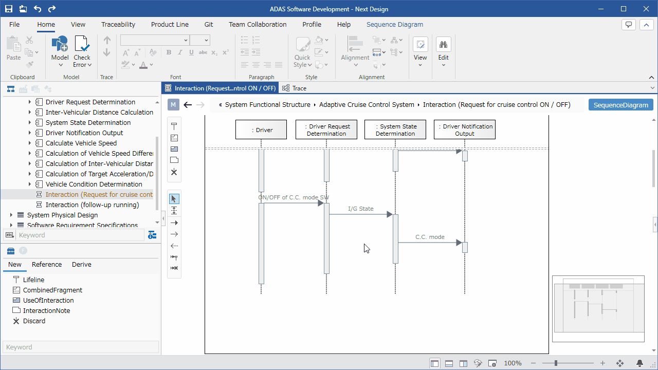Screen dimensions: 658x370
Task: Open the Edit binoculars button
Action: tap(443, 51)
